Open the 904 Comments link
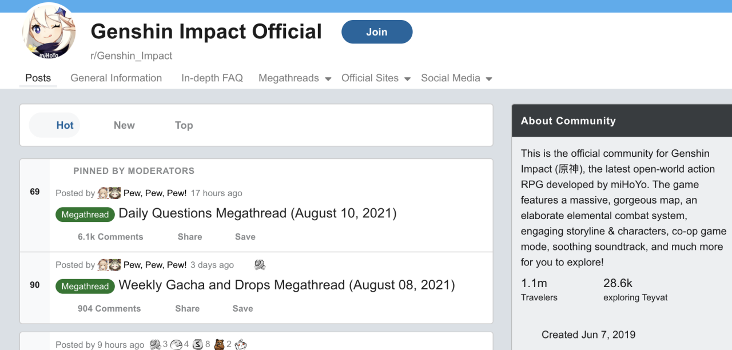Screen dimensions: 732x350 pos(109,308)
